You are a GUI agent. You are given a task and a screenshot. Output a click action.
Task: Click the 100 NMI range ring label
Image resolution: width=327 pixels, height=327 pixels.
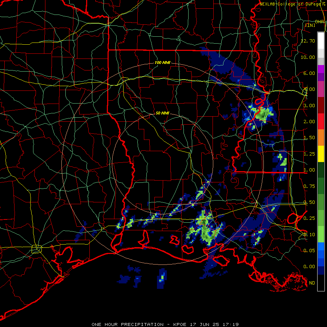[x=162, y=62]
